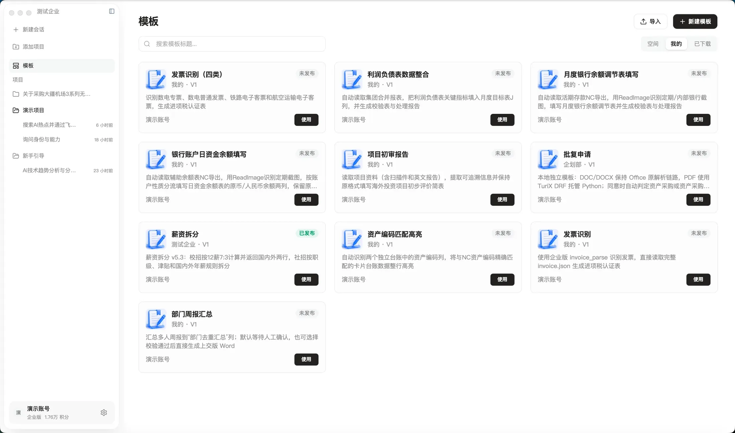The width and height of the screenshot is (735, 433).
Task: Use the 利润负债表数据整合 template
Action: click(x=502, y=120)
